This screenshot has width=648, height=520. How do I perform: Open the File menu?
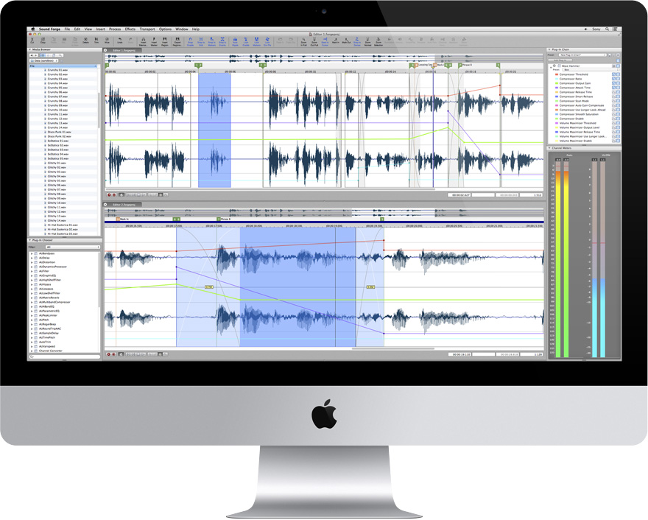click(x=67, y=29)
